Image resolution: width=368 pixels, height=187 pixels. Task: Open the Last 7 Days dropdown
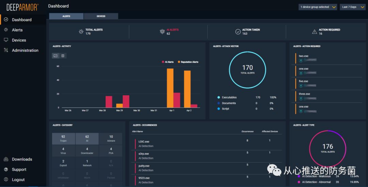(353, 7)
